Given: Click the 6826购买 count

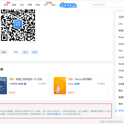Looking at the screenshot, I should [x=101, y=84].
